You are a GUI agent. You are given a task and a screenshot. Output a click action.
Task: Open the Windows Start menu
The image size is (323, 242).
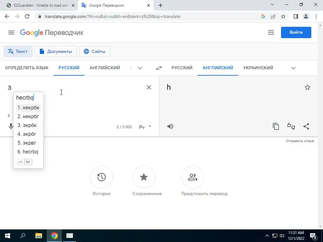coord(8,236)
